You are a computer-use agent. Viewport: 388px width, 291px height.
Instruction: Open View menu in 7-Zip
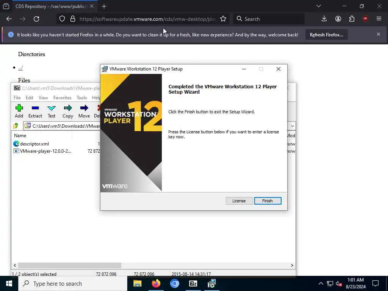click(x=43, y=97)
